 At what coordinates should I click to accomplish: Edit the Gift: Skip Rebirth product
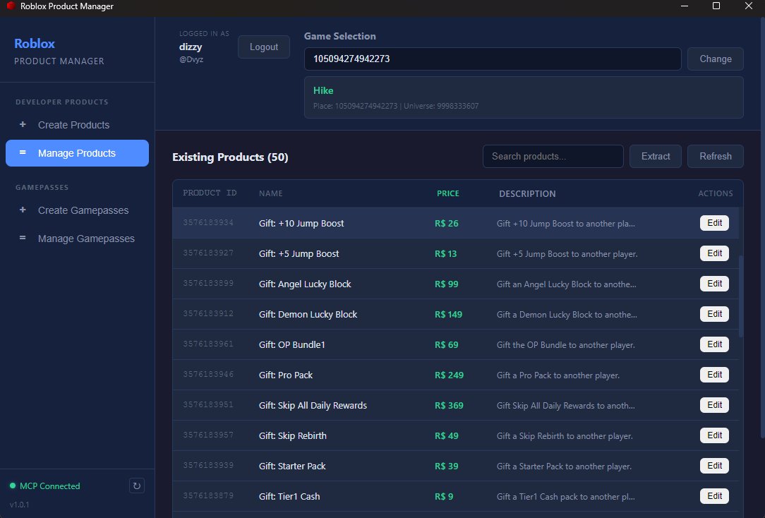coord(714,435)
